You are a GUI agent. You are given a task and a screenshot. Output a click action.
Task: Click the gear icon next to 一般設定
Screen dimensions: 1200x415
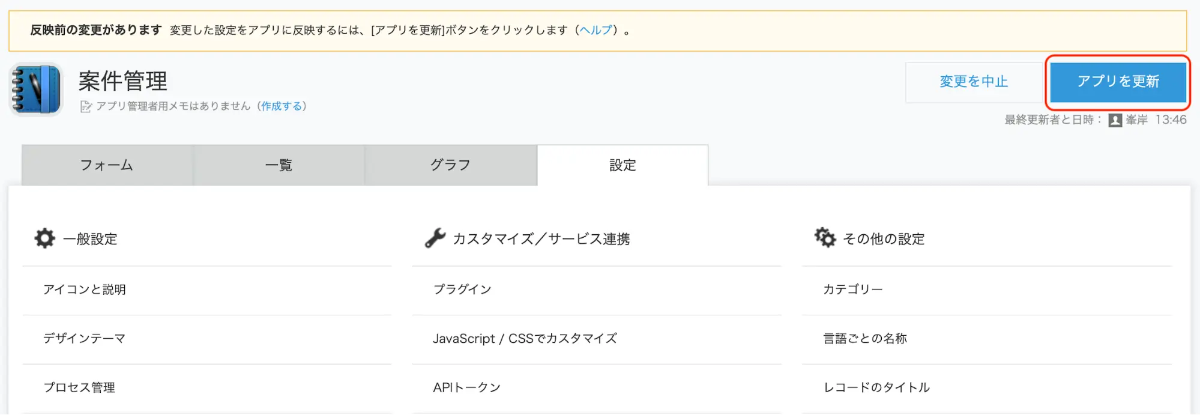(44, 238)
